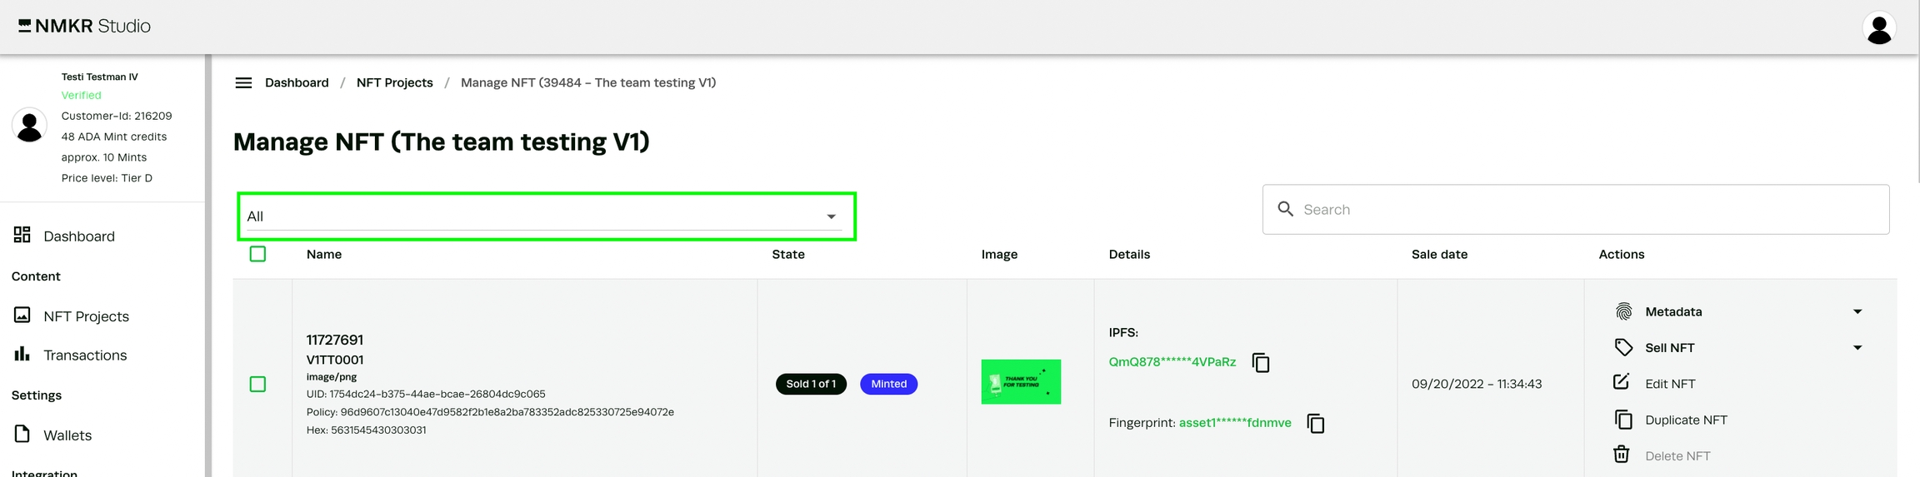The height and width of the screenshot is (477, 1920).
Task: Copy the IPFS hash to clipboard
Action: click(1261, 363)
